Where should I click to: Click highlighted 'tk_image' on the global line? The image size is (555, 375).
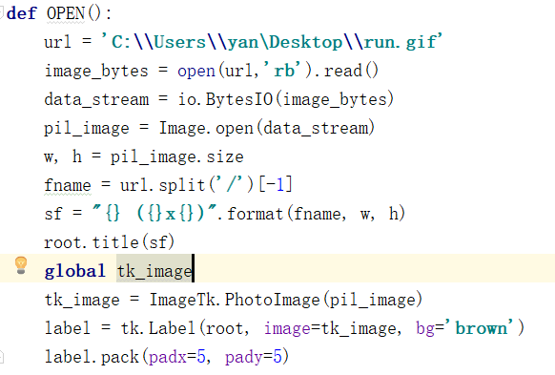click(154, 271)
